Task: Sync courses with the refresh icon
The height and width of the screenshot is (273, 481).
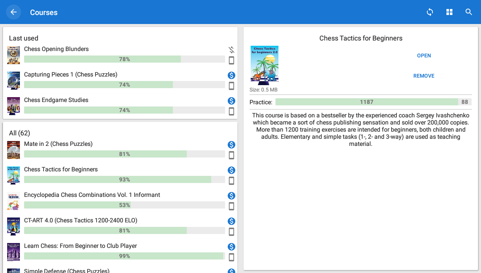Action: [430, 12]
